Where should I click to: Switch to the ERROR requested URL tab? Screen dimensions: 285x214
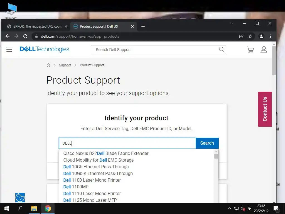(38, 26)
